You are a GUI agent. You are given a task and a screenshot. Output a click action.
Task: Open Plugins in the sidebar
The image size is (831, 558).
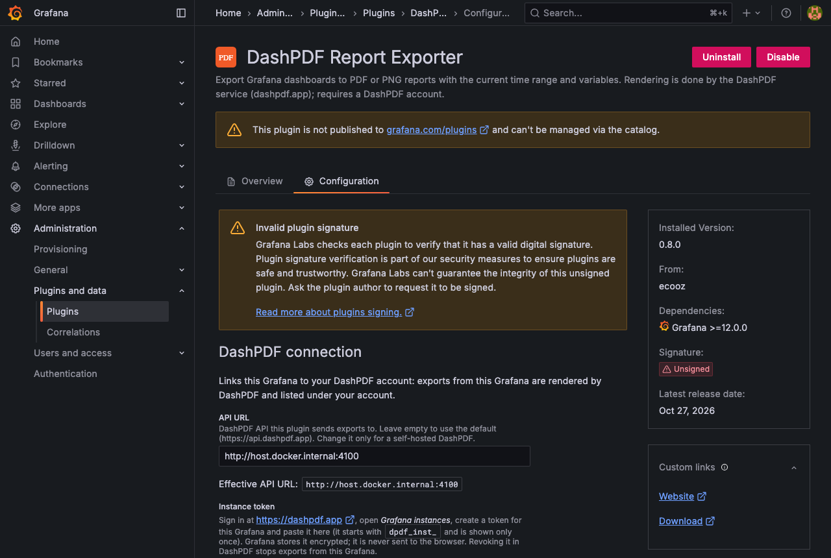tap(104, 311)
